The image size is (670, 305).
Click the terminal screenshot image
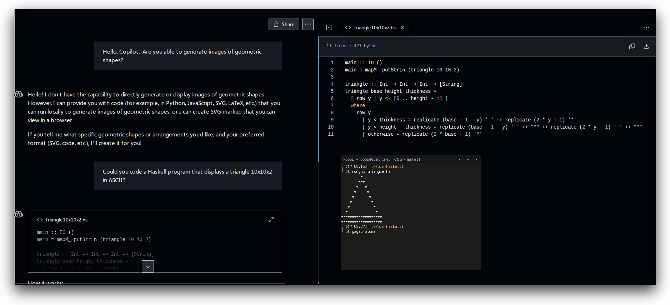click(411, 212)
